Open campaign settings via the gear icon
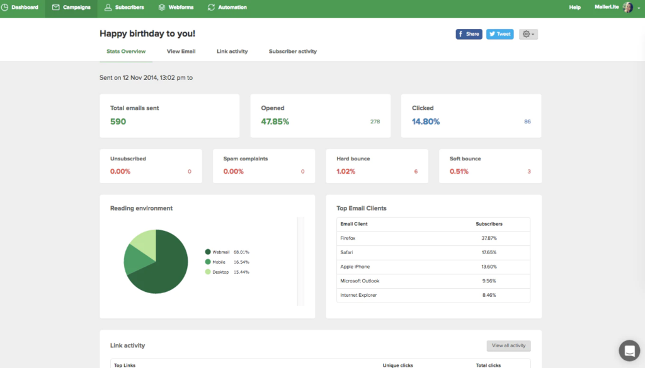The image size is (645, 368). click(525, 34)
